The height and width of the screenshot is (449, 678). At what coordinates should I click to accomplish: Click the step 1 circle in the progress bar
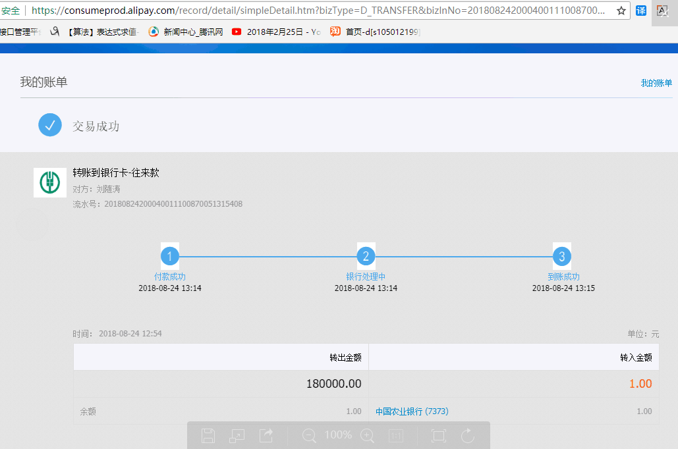coord(170,256)
